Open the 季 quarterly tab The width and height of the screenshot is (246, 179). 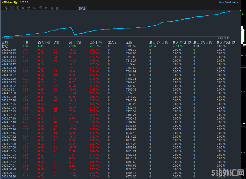tap(29, 8)
